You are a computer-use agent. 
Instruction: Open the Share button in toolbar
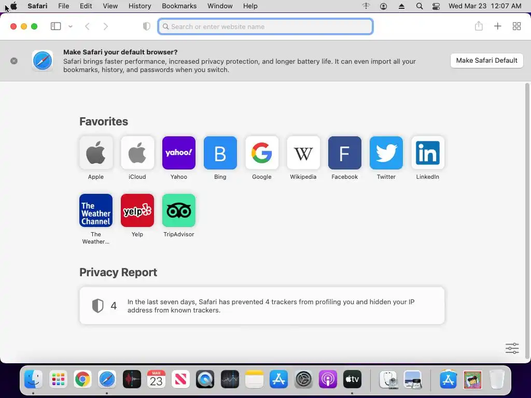click(x=479, y=26)
